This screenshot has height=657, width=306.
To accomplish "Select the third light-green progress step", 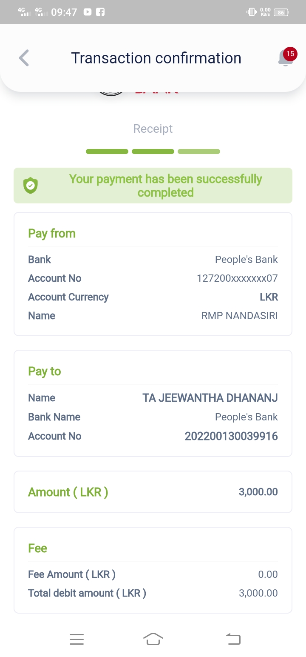I will (x=199, y=151).
